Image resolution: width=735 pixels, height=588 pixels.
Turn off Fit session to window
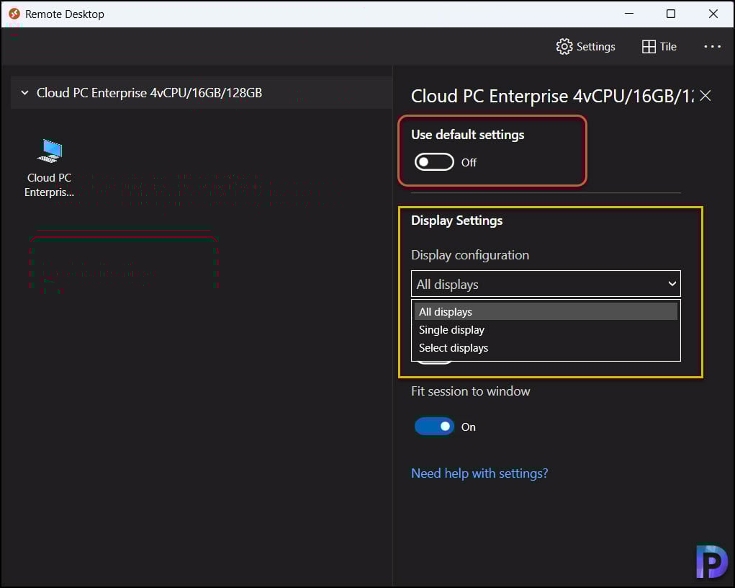434,426
